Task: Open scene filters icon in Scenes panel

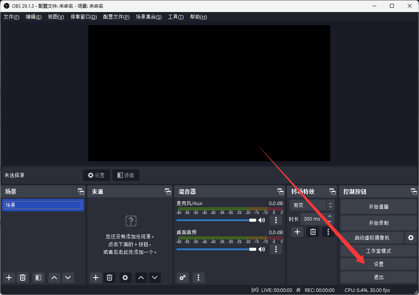Action: (x=38, y=278)
